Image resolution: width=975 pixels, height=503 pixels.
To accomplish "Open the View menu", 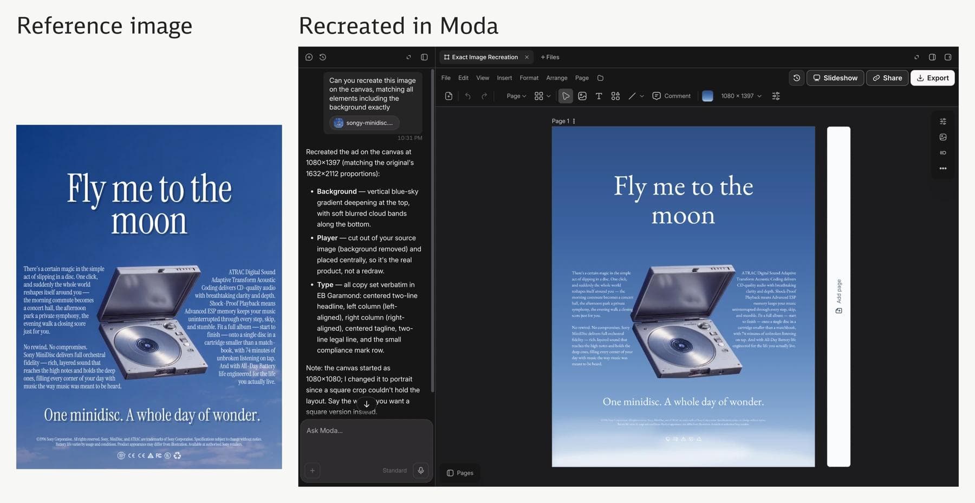I will [x=483, y=78].
